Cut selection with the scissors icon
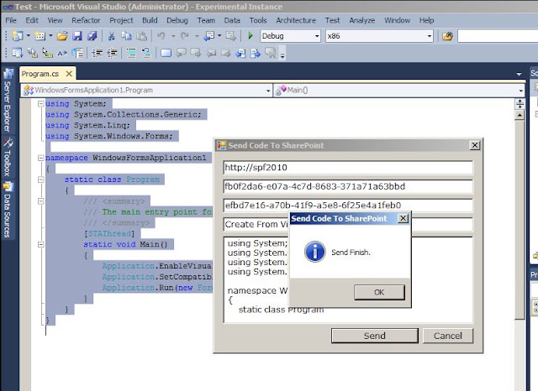The height and width of the screenshot is (391, 538). click(x=111, y=35)
